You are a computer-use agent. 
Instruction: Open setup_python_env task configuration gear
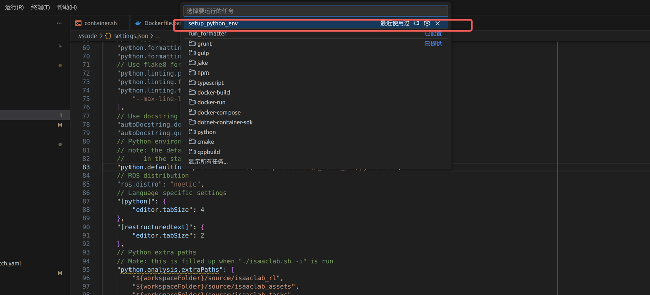tap(427, 23)
